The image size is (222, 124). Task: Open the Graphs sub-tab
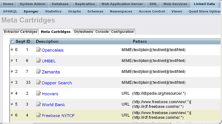click(x=75, y=11)
